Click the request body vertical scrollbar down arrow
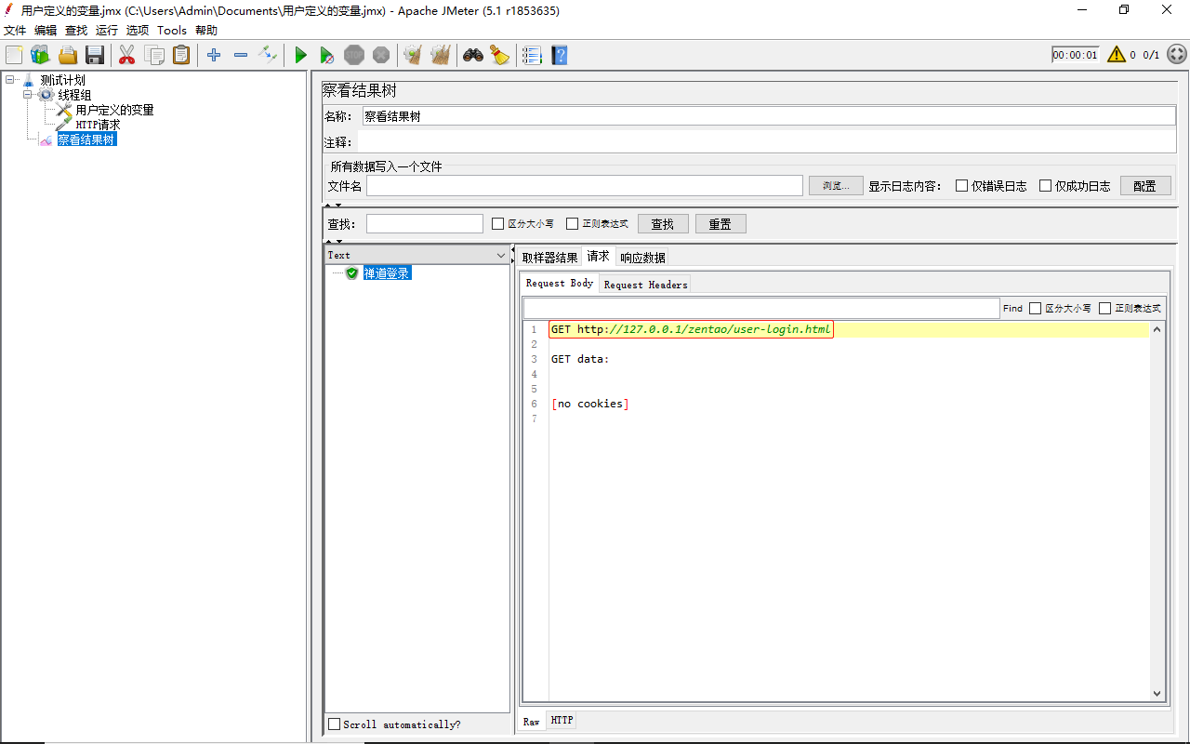Image resolution: width=1190 pixels, height=744 pixels. coord(1157,694)
